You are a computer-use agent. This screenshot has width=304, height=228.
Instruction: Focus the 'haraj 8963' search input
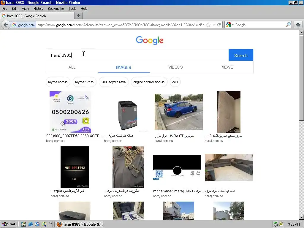tap(137, 55)
